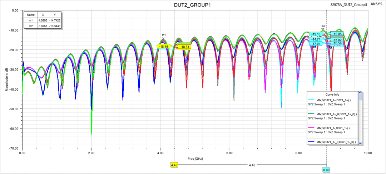Select the blue db(S(D321_1-_0,D321_1-_0)) curve swatch
386x174 pixels.
[312, 142]
